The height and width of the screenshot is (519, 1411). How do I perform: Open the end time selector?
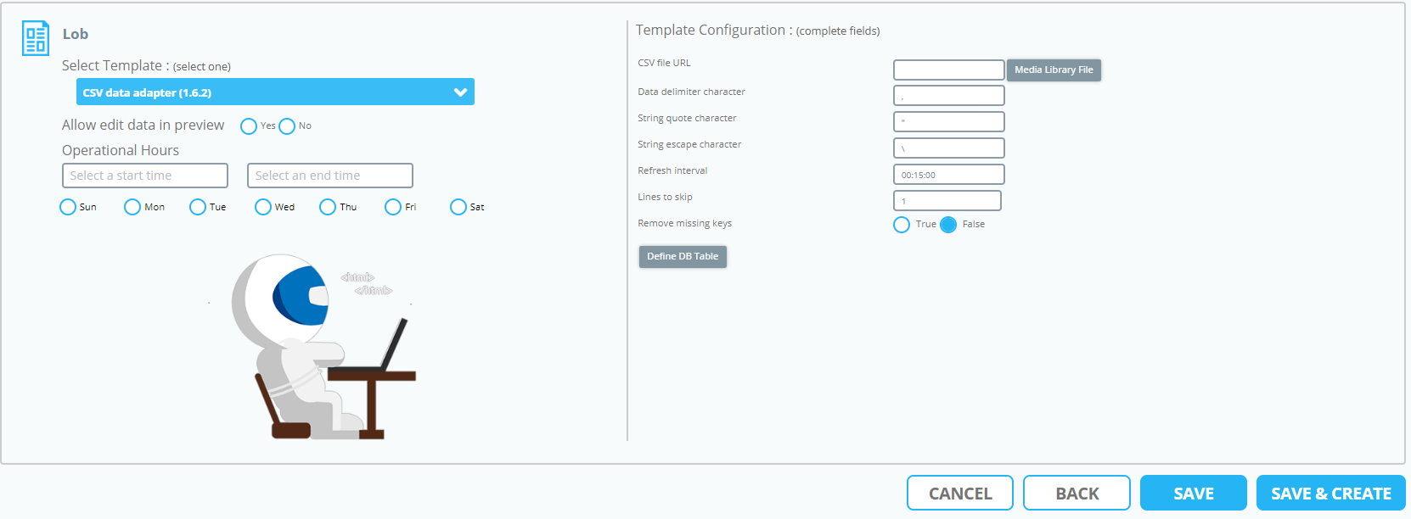(x=329, y=176)
